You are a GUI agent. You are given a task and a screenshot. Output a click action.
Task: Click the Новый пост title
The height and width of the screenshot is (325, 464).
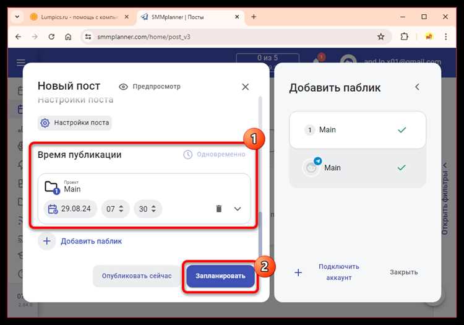69,86
